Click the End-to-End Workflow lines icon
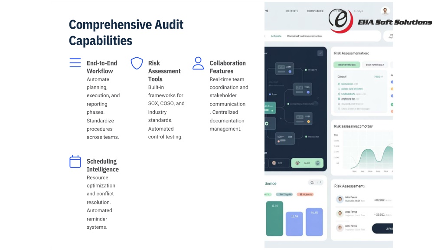444x250 pixels. [75, 62]
